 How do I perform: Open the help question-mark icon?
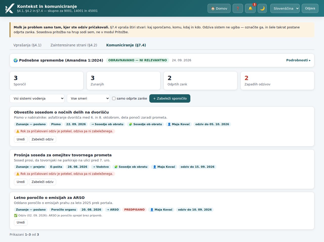click(x=238, y=8)
